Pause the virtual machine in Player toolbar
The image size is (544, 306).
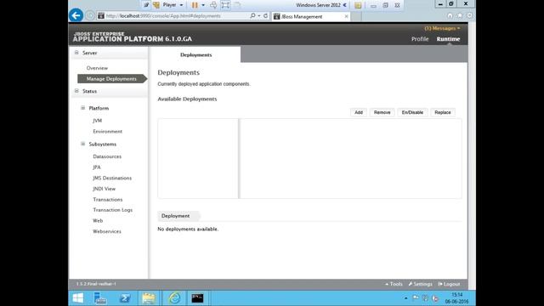[195, 5]
